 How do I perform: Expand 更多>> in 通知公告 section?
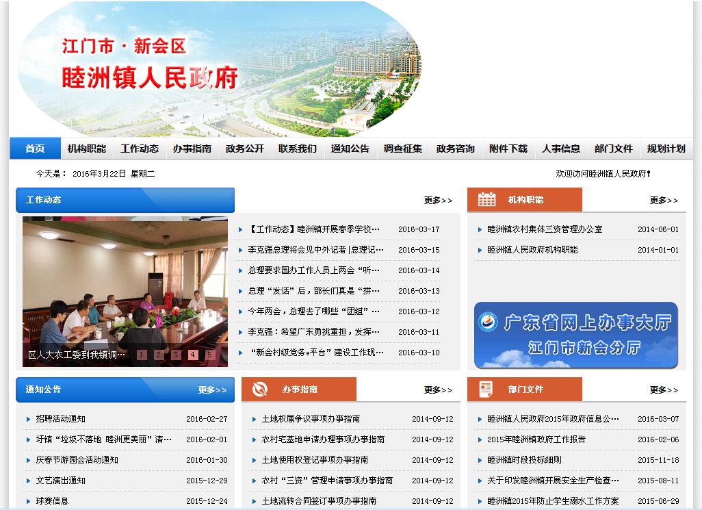212,390
